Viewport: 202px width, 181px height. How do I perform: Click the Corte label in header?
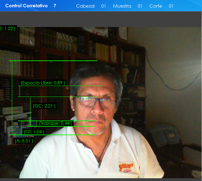(155, 6)
